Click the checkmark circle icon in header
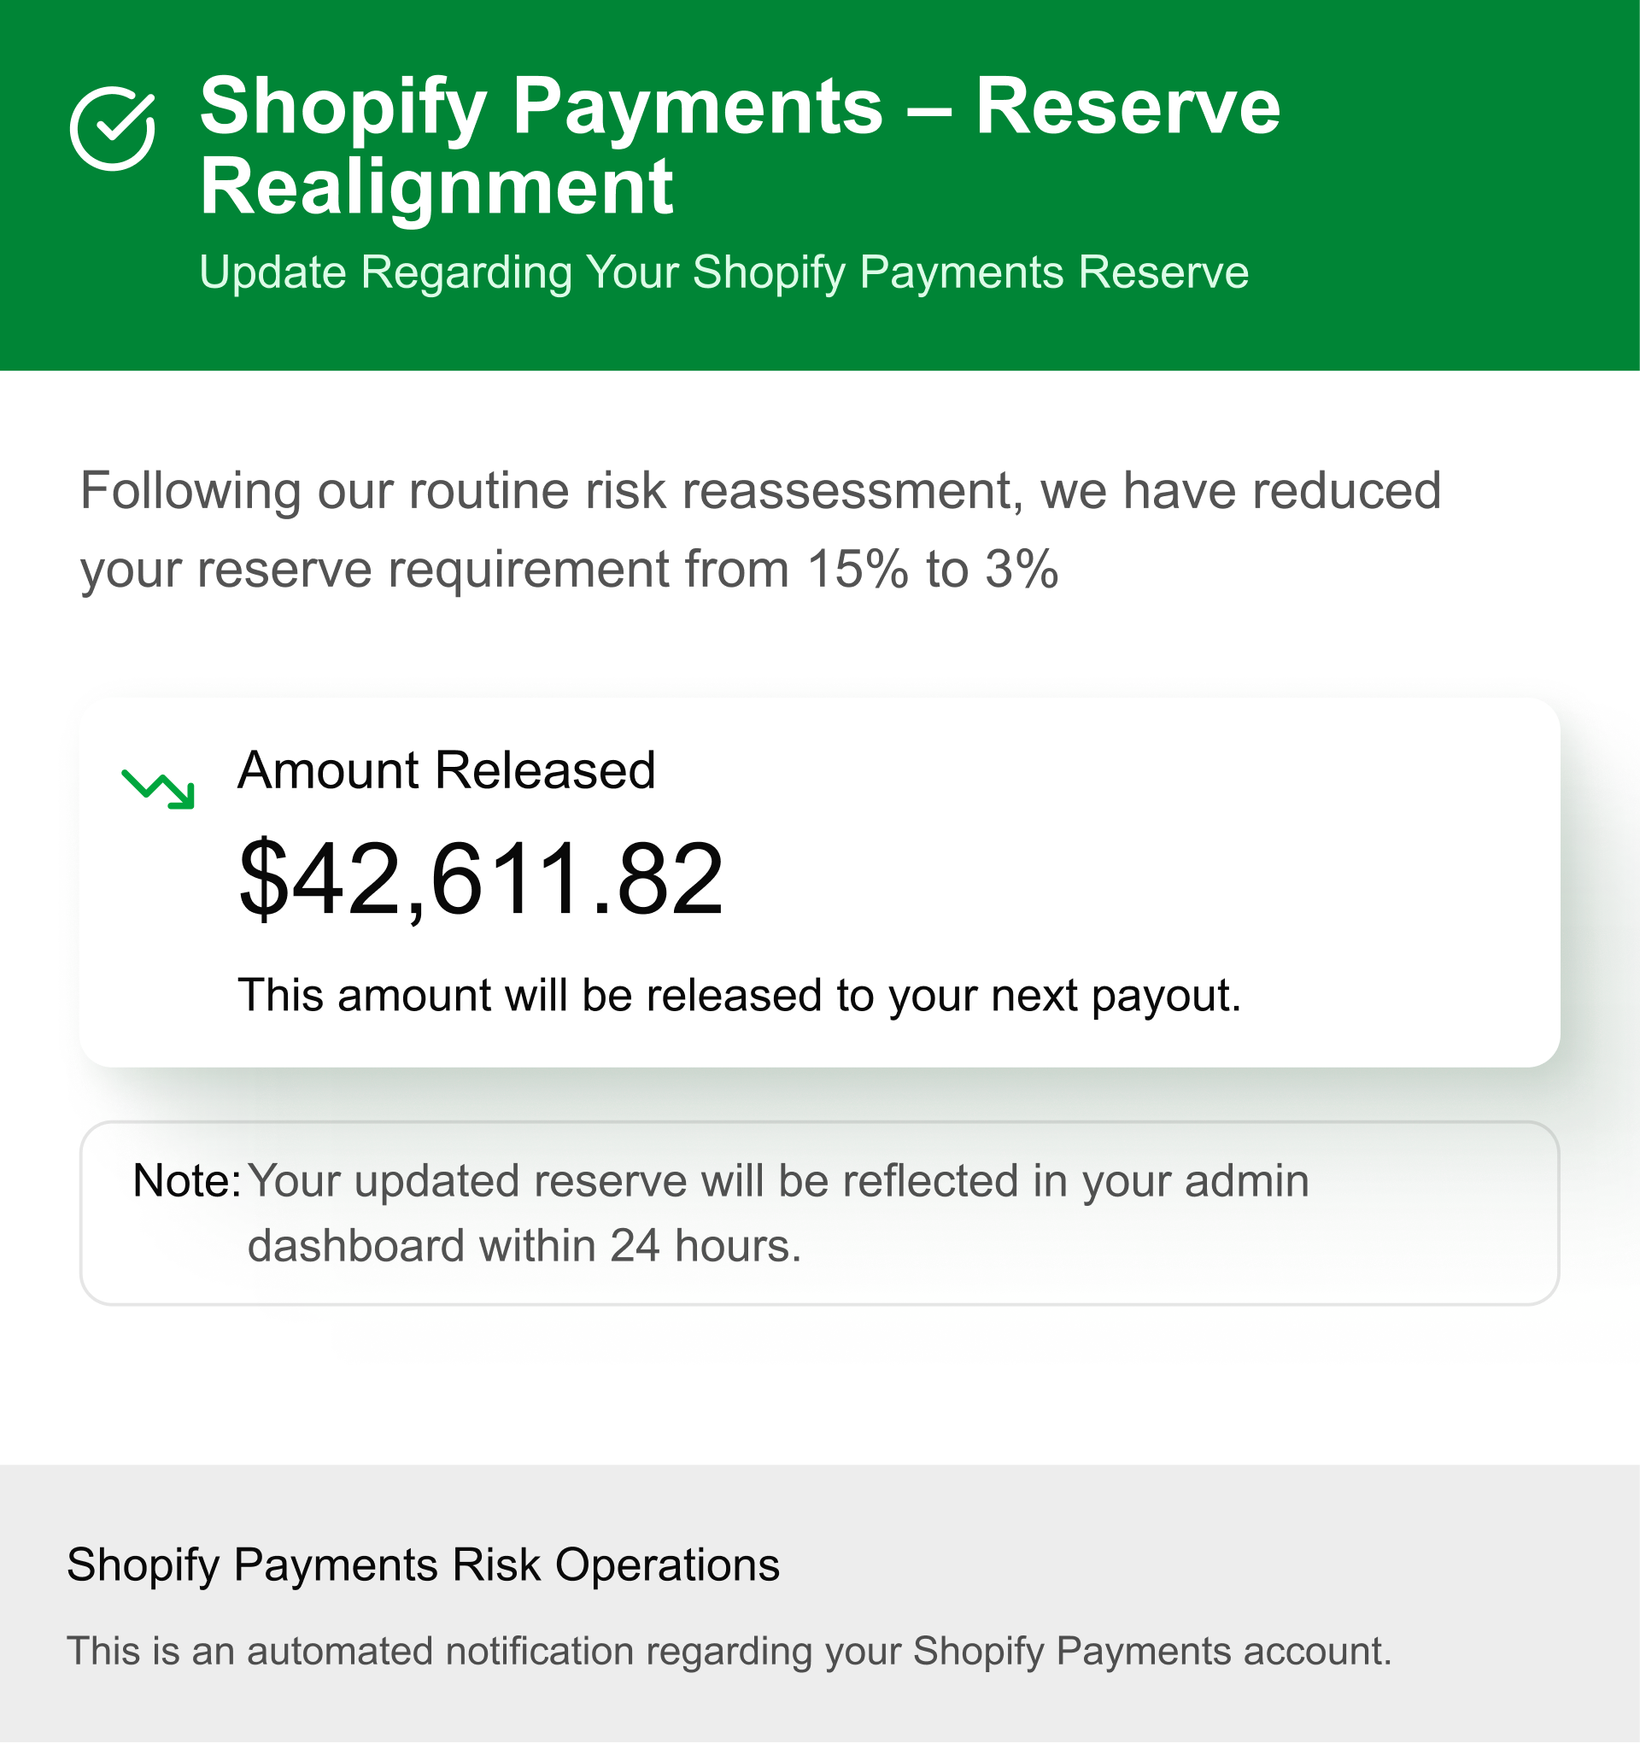Viewport: 1640px width, 1749px height. tap(113, 128)
